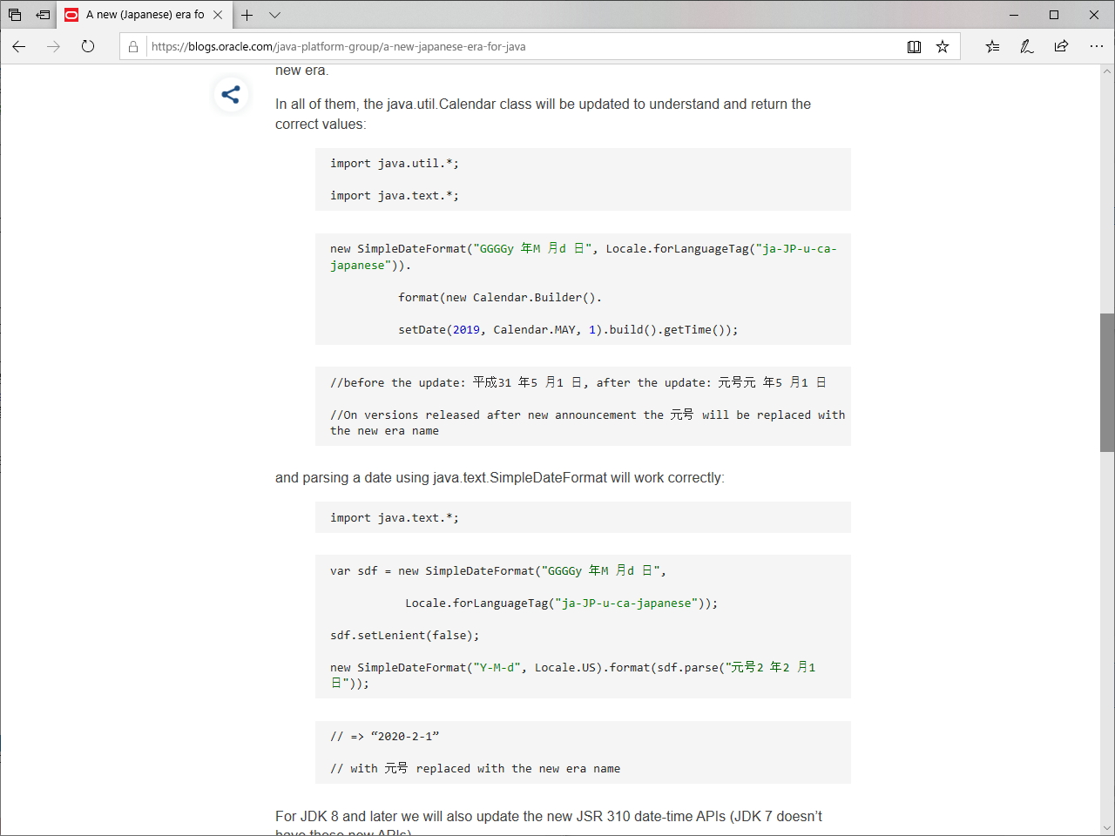Add notes to the page
Image resolution: width=1115 pixels, height=836 pixels.
pyautogui.click(x=1027, y=47)
